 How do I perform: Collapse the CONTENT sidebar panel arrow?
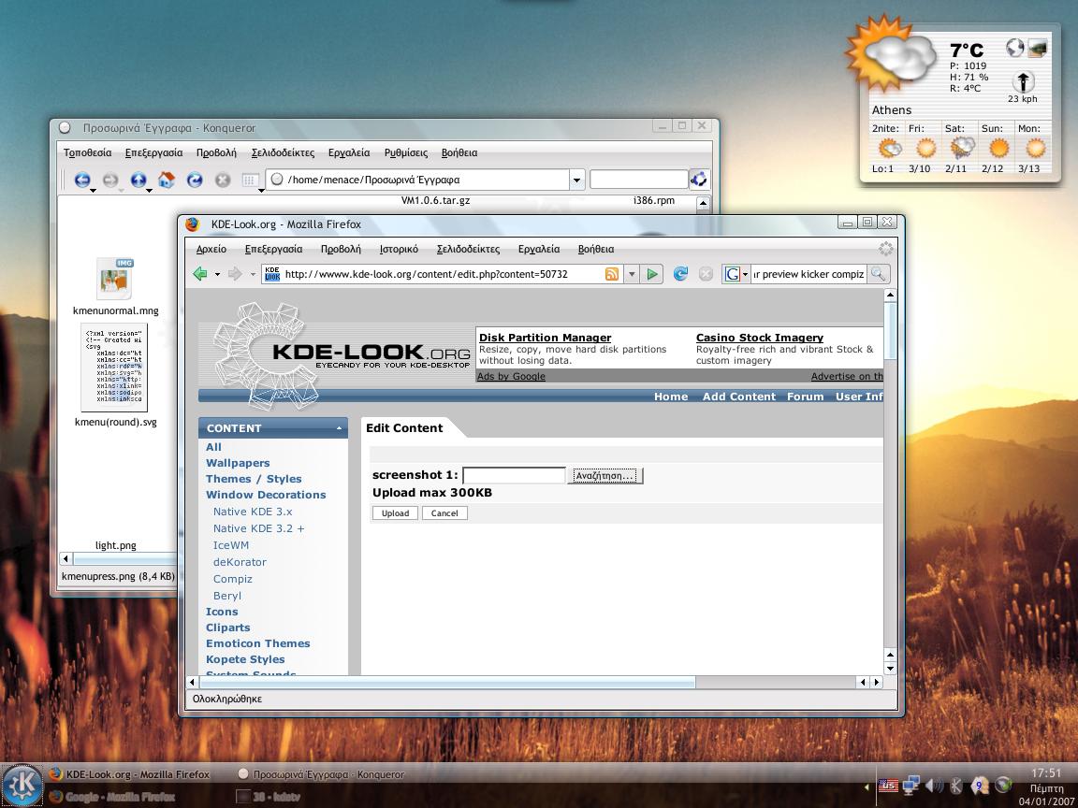click(339, 428)
